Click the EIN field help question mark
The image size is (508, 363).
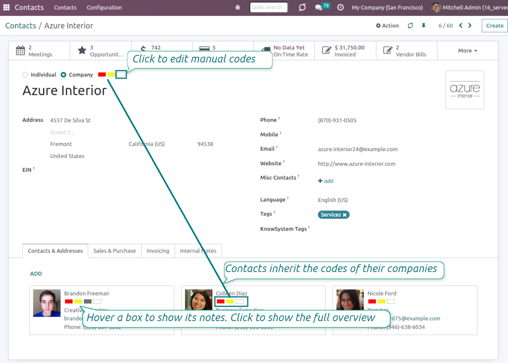pyautogui.click(x=33, y=168)
